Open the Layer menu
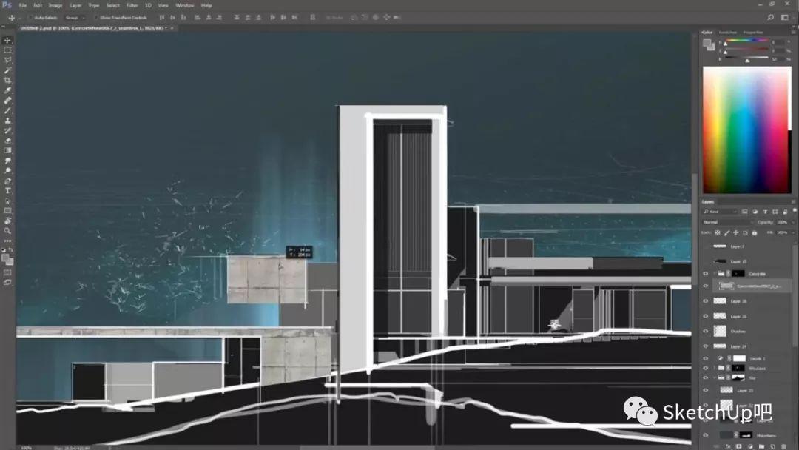Image resolution: width=799 pixels, height=450 pixels. (x=75, y=5)
